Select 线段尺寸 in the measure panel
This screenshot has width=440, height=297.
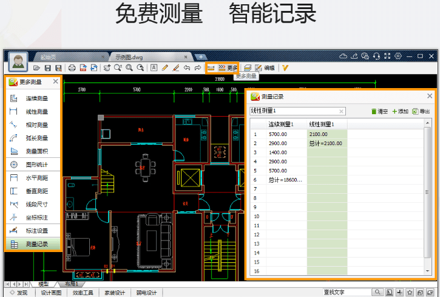(x=33, y=204)
